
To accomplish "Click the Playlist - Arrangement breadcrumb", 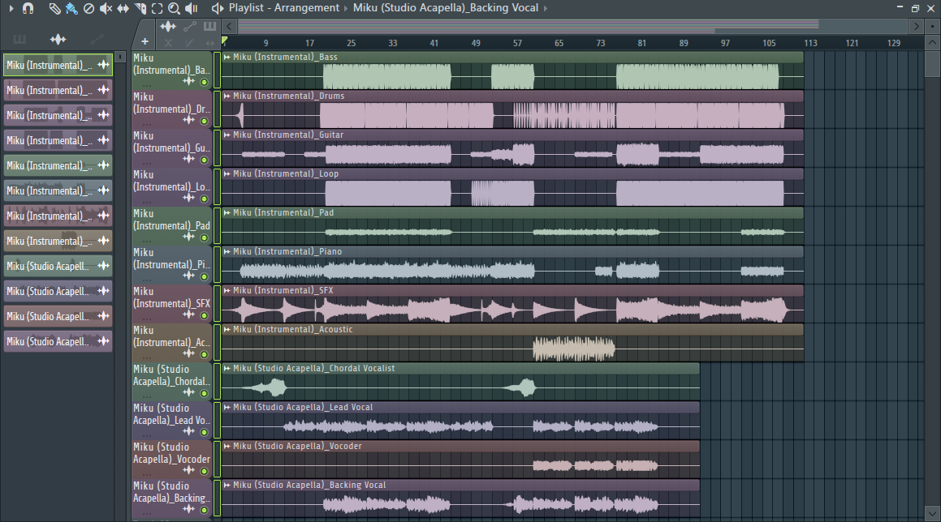I will (284, 8).
